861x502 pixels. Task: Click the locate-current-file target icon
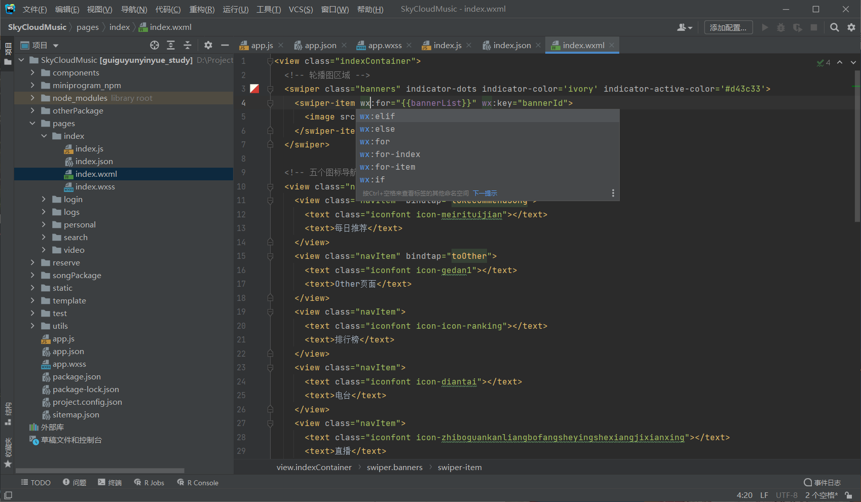pyautogui.click(x=155, y=45)
